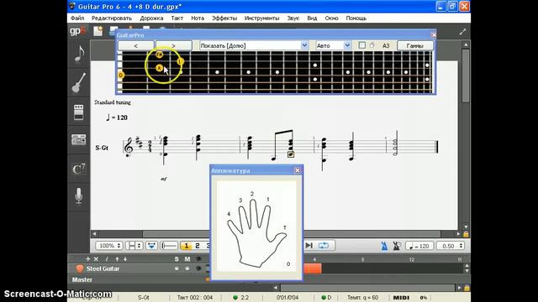This screenshot has width=538, height=302.
Task: Move the track down with the arrow
Action: (125, 259)
